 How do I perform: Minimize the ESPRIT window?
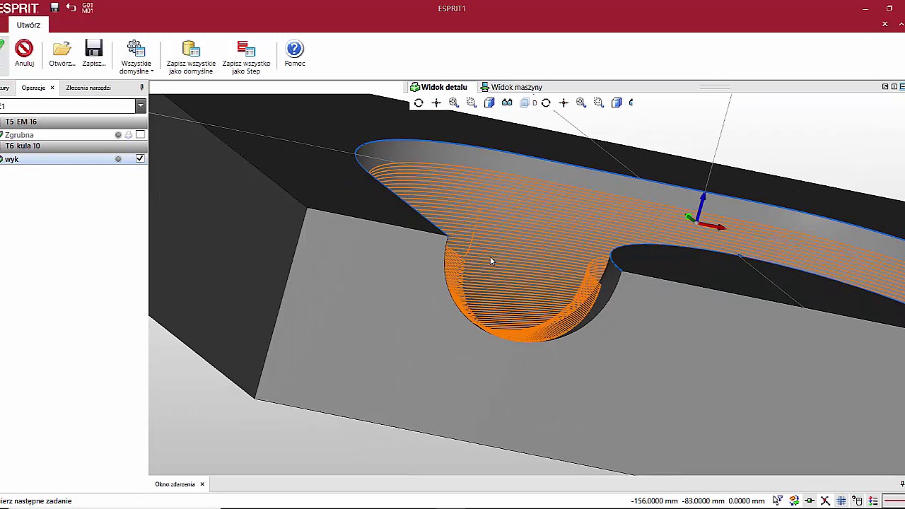point(865,8)
